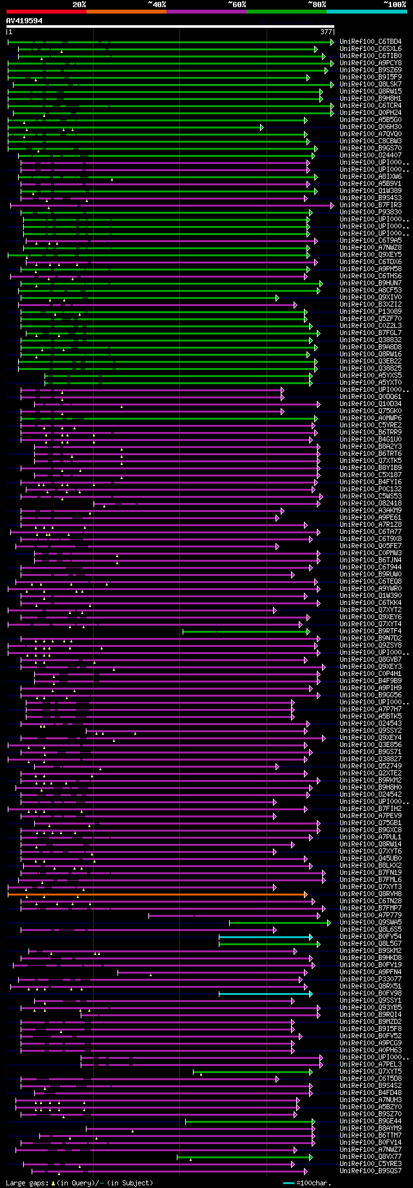413x1188 pixels.
Task: Open hit UniRef100_P93830
Action: [370, 212]
